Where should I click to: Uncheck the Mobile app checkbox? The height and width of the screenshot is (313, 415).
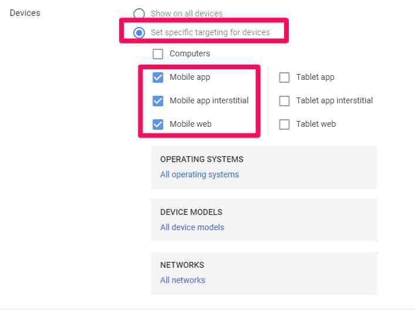(158, 78)
